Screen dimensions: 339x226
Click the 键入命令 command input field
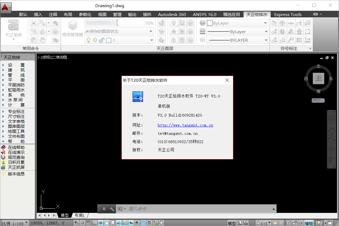[x=166, y=209]
